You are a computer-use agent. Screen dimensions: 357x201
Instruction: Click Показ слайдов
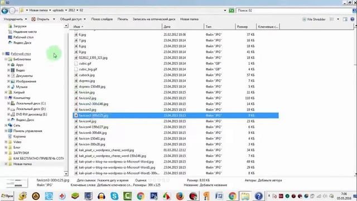tap(102, 19)
